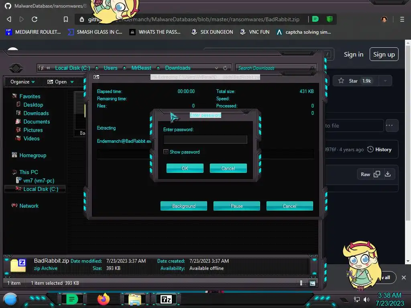
Task: Open Pictures in navigation pane
Action: point(33,130)
